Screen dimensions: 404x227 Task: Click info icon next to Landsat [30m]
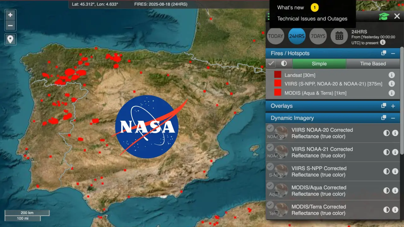coord(392,75)
